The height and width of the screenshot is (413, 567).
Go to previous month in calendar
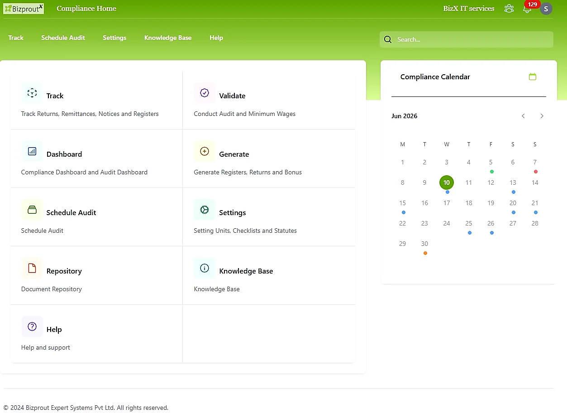point(523,116)
